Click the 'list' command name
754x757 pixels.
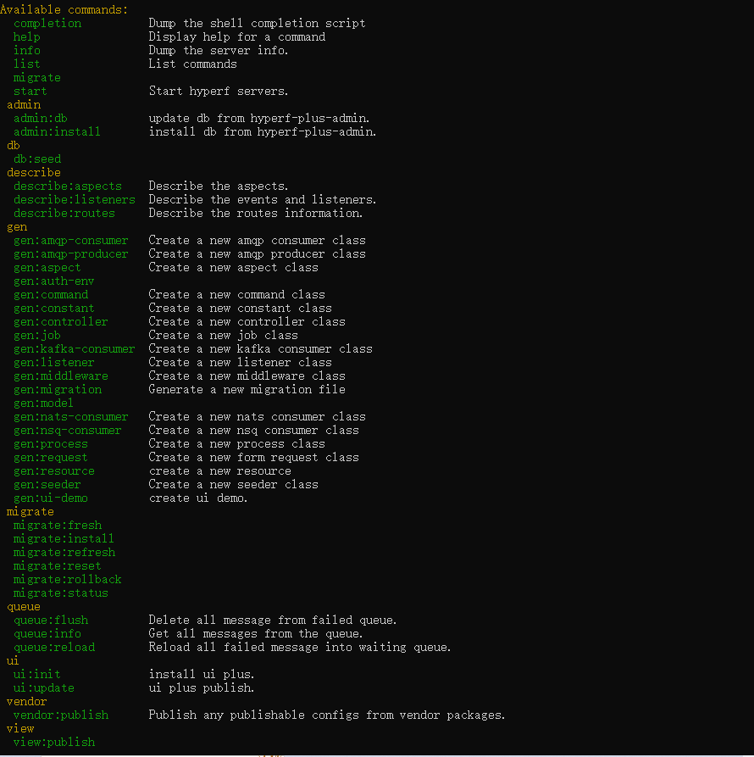pyautogui.click(x=26, y=64)
